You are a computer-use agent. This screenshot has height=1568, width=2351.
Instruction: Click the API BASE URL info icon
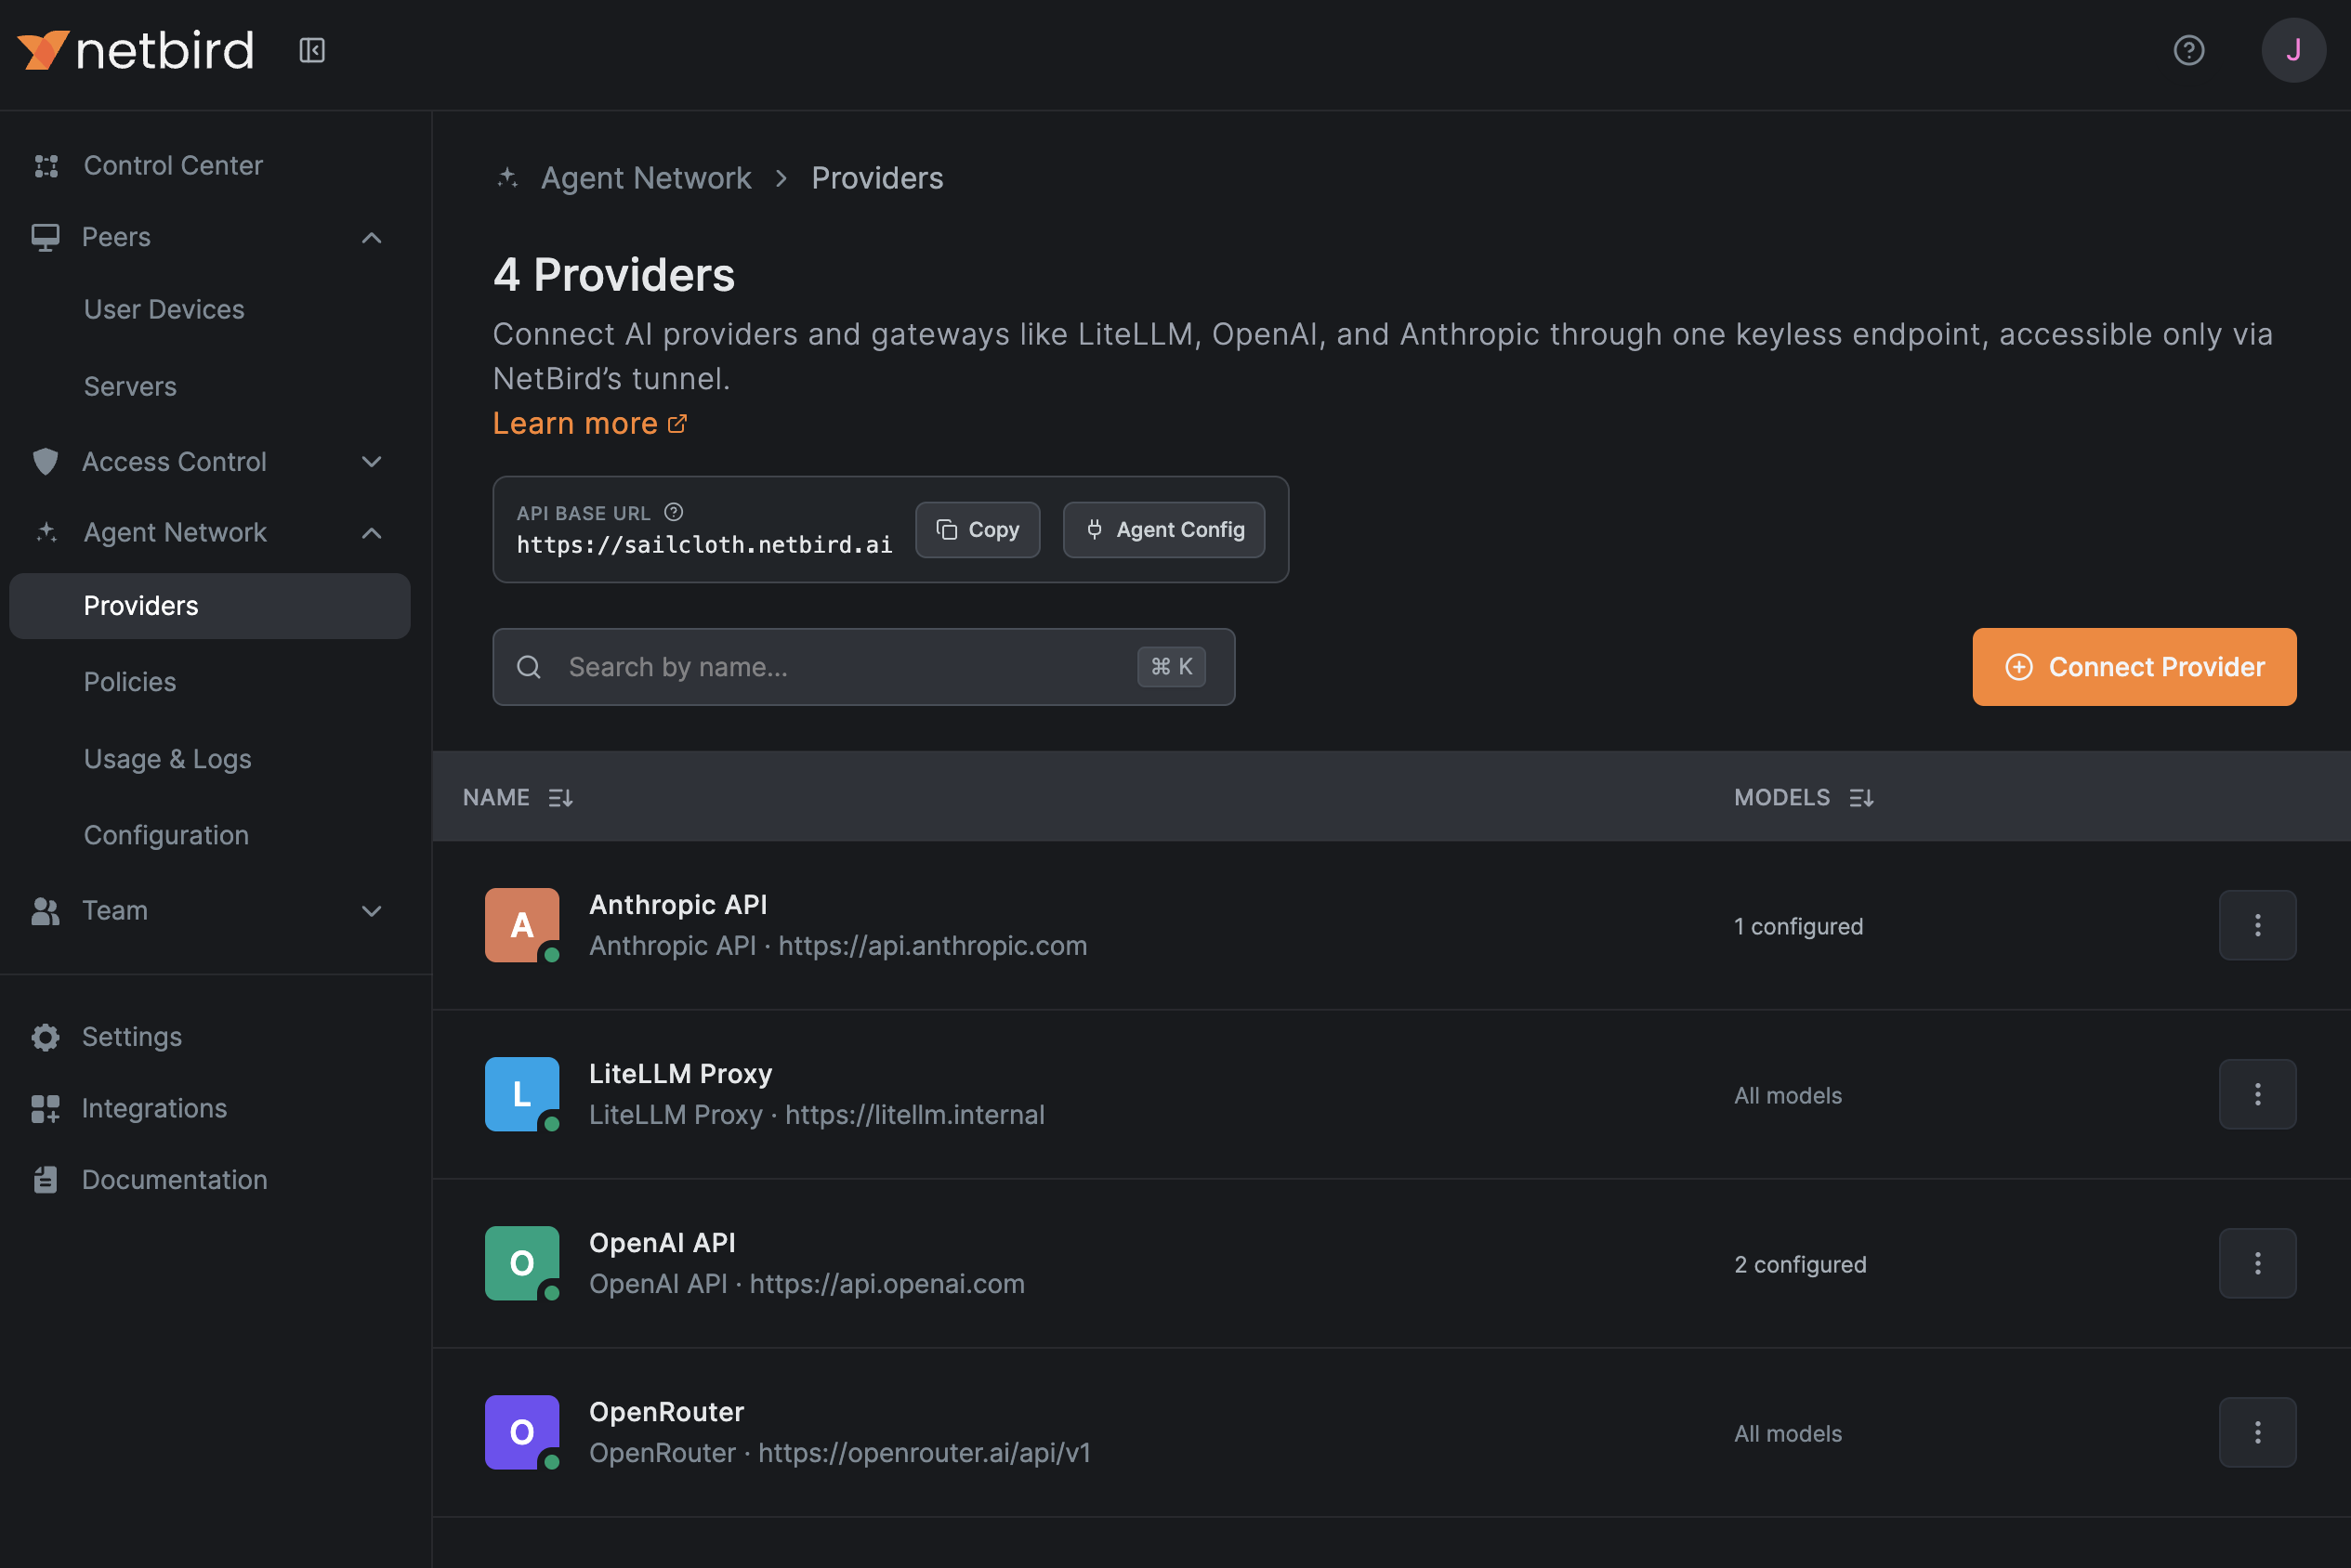[675, 512]
